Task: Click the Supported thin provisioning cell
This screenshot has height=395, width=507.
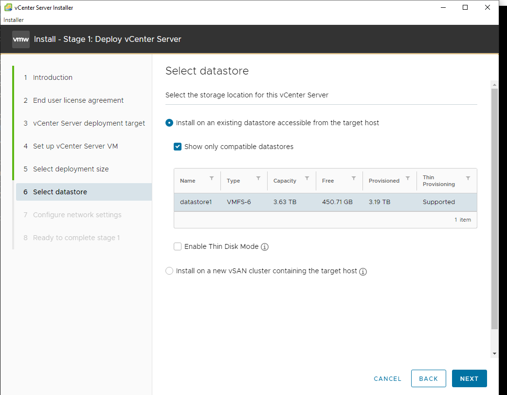Action: pyautogui.click(x=439, y=202)
